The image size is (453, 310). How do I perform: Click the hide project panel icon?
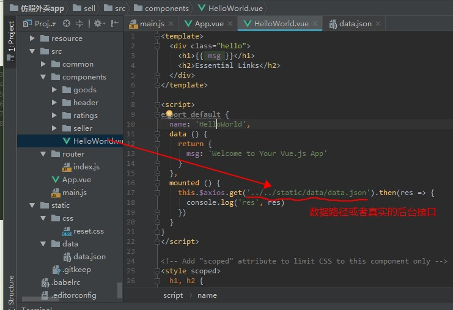(x=114, y=23)
